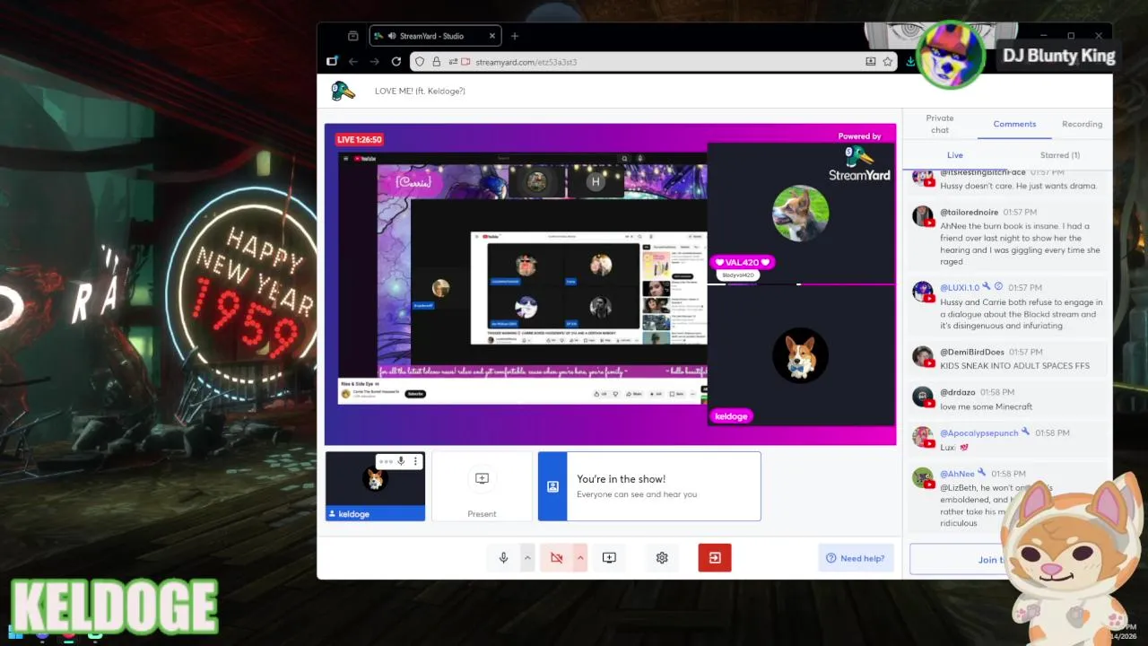Open the Present card

pos(482,486)
